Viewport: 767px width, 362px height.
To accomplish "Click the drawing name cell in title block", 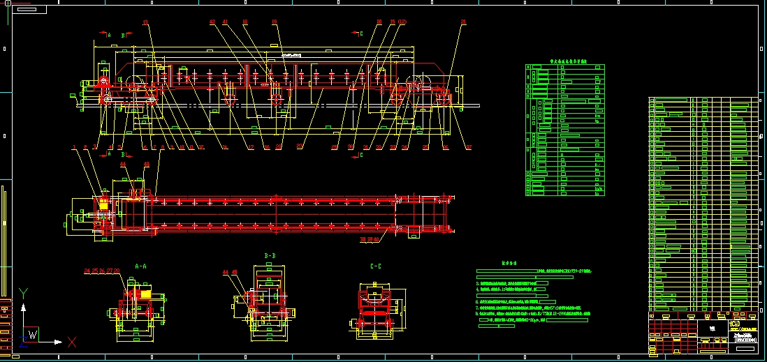I will point(745,338).
